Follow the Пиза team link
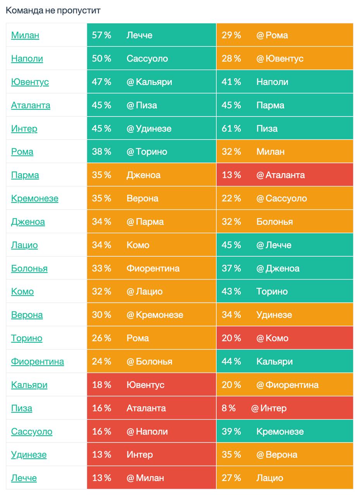The width and height of the screenshot is (358, 495). click(x=22, y=408)
